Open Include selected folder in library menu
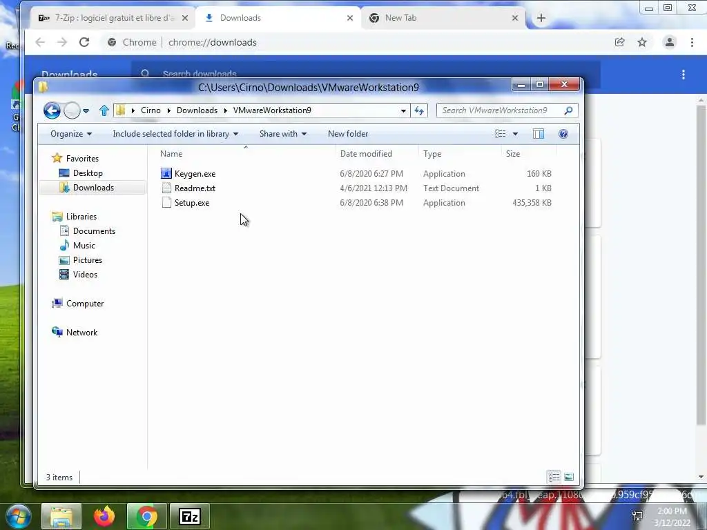 (175, 134)
